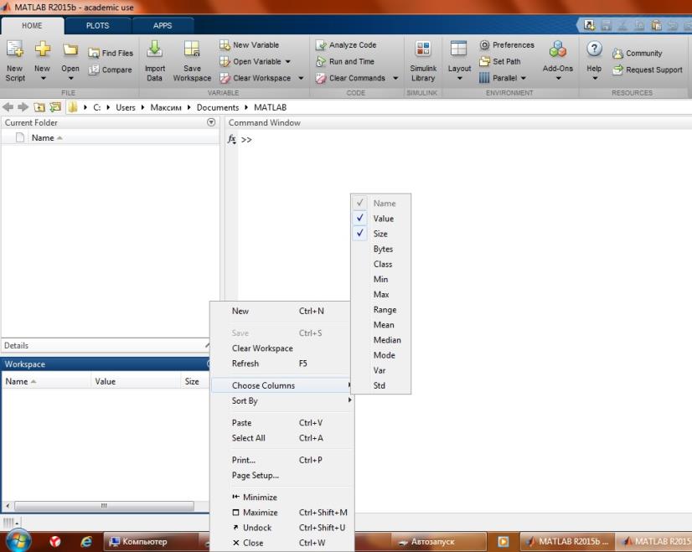Open Yandex browser from taskbar

point(55,541)
